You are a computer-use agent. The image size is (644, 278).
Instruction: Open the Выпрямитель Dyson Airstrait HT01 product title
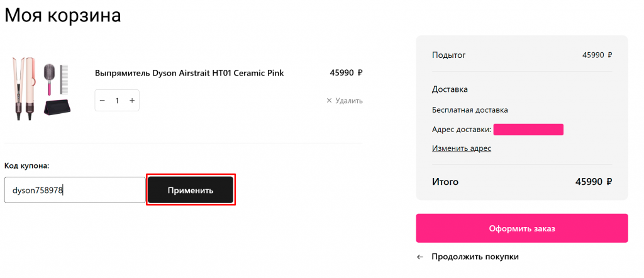point(189,73)
